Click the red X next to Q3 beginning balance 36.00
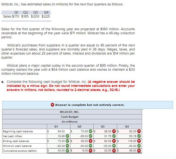This screenshot has width=176, height=159. tap(114, 131)
